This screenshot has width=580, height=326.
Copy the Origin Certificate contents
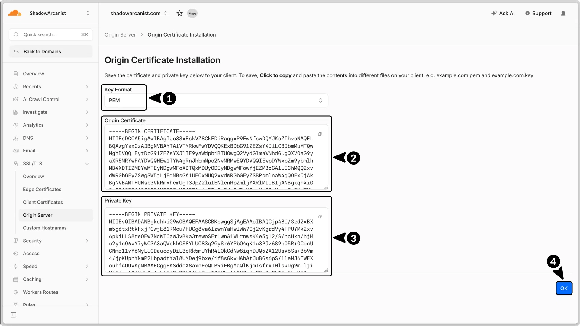click(x=320, y=134)
